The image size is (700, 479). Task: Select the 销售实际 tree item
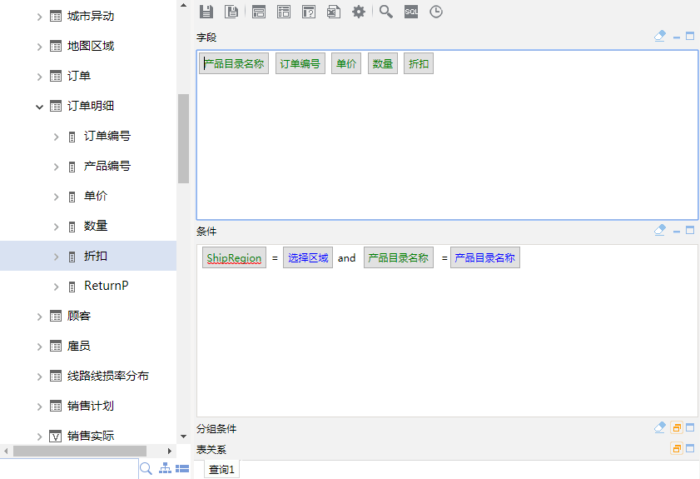coord(91,436)
